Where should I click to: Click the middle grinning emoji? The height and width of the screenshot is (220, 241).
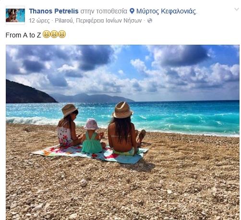(x=54, y=34)
